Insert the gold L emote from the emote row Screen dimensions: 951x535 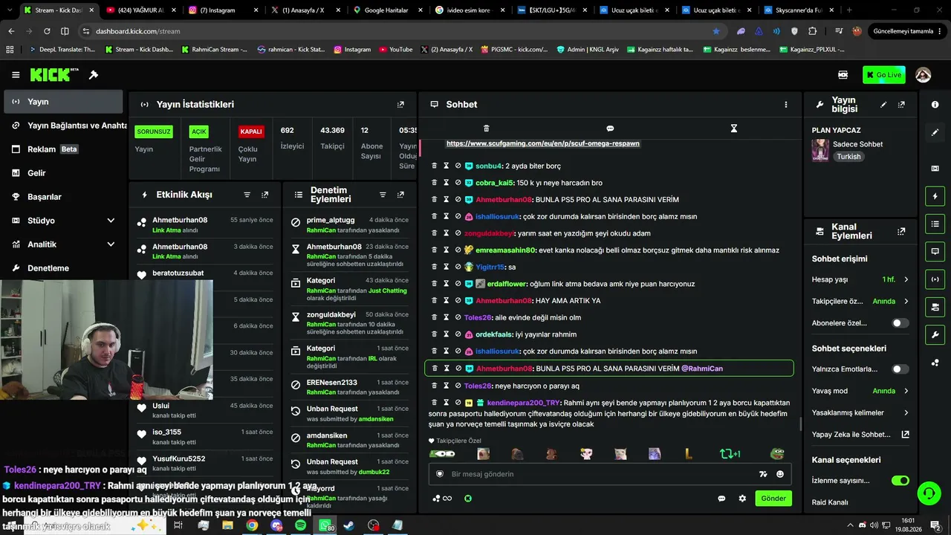click(689, 454)
